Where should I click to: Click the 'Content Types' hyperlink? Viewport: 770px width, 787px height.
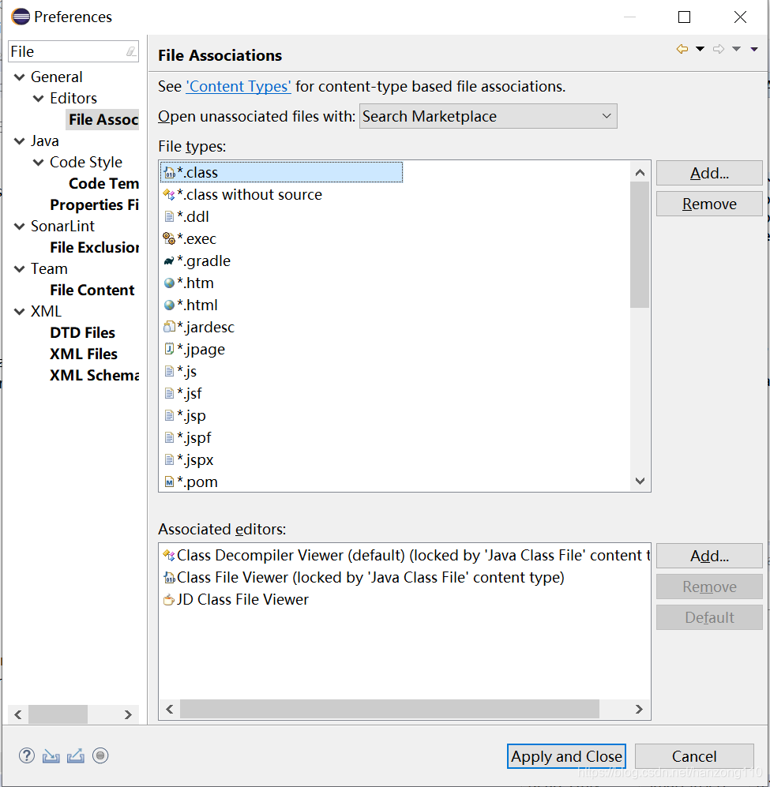238,87
